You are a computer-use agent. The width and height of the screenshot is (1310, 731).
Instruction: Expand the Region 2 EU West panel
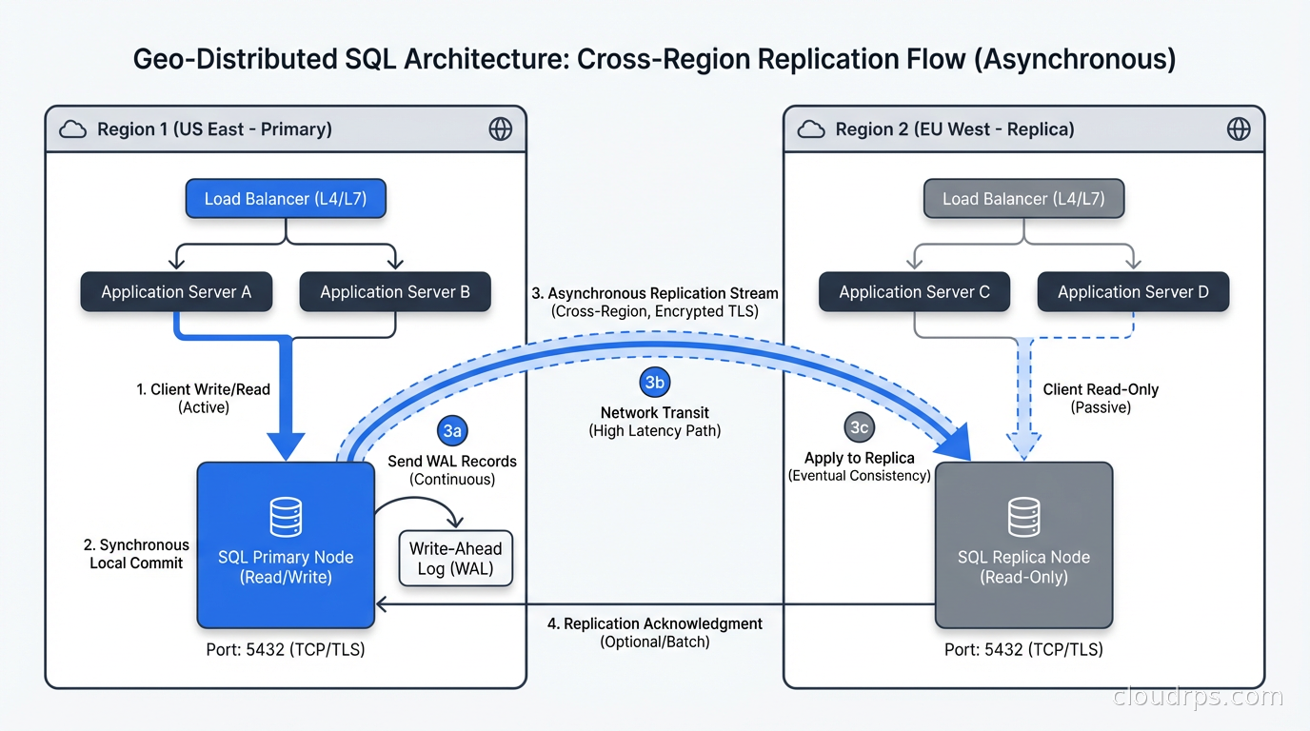pos(1023,129)
